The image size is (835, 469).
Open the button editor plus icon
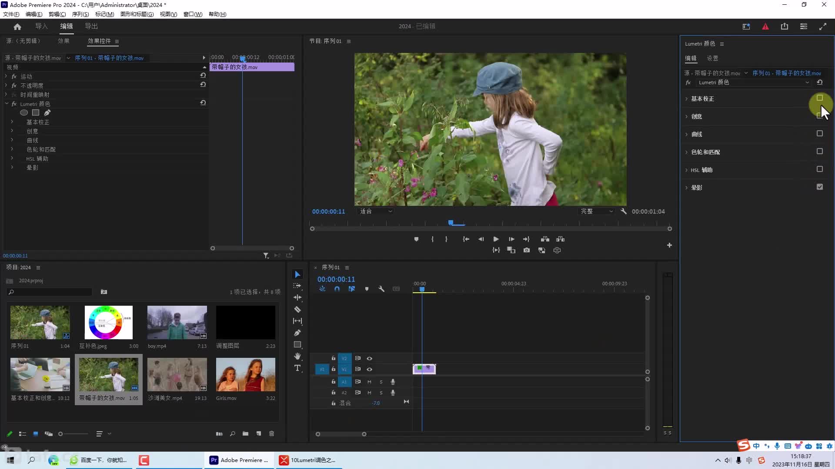669,245
